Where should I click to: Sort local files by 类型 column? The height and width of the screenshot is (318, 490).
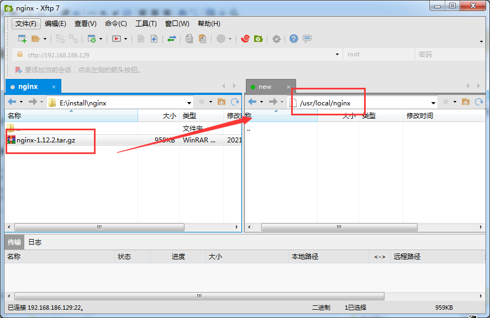click(201, 116)
